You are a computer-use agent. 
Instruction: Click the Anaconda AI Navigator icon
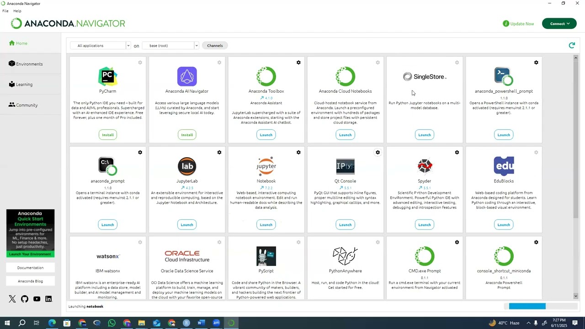[187, 76]
